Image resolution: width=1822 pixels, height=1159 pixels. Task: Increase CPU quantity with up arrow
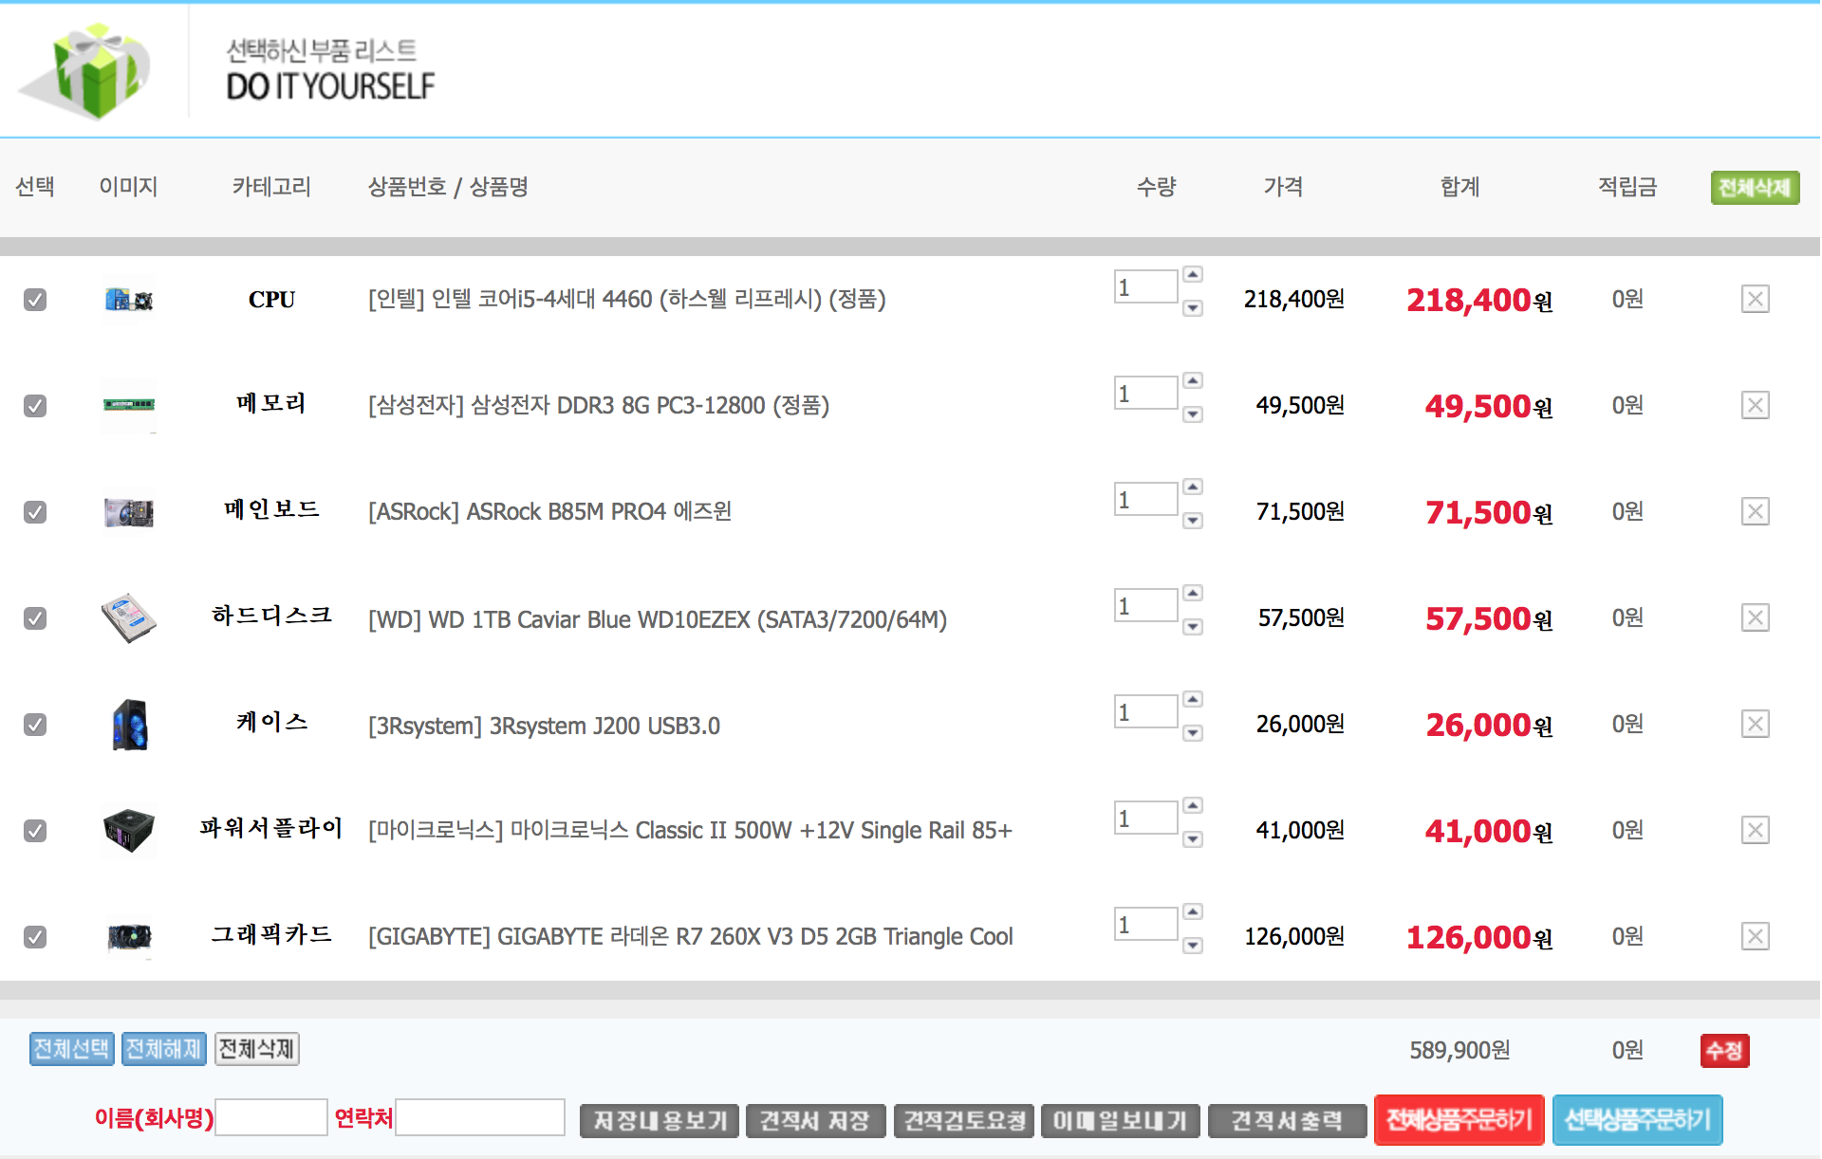point(1193,274)
